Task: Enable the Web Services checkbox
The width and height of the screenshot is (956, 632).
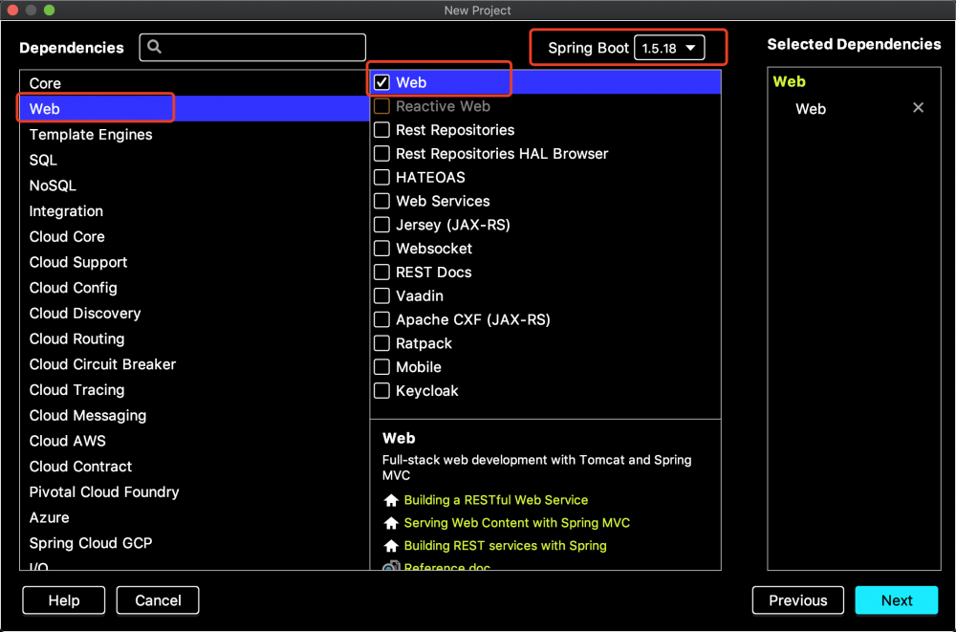Action: click(x=381, y=202)
